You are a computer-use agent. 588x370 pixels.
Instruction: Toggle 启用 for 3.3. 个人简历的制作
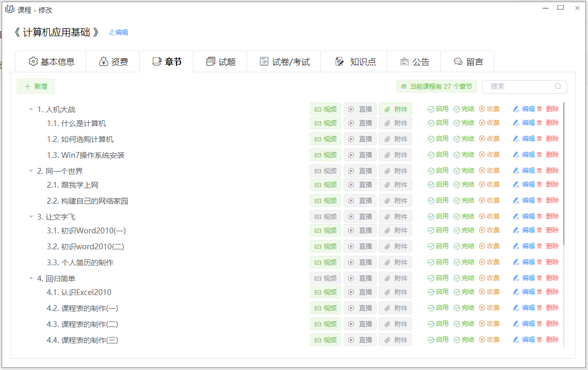coord(438,262)
